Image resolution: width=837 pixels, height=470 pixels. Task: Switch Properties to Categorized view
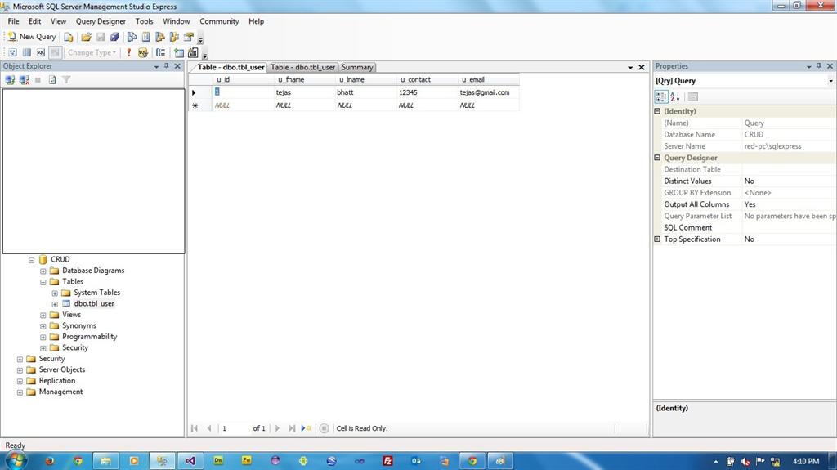point(660,96)
